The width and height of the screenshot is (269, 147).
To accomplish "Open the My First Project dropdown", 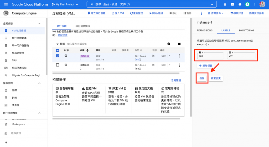I will [65, 4].
